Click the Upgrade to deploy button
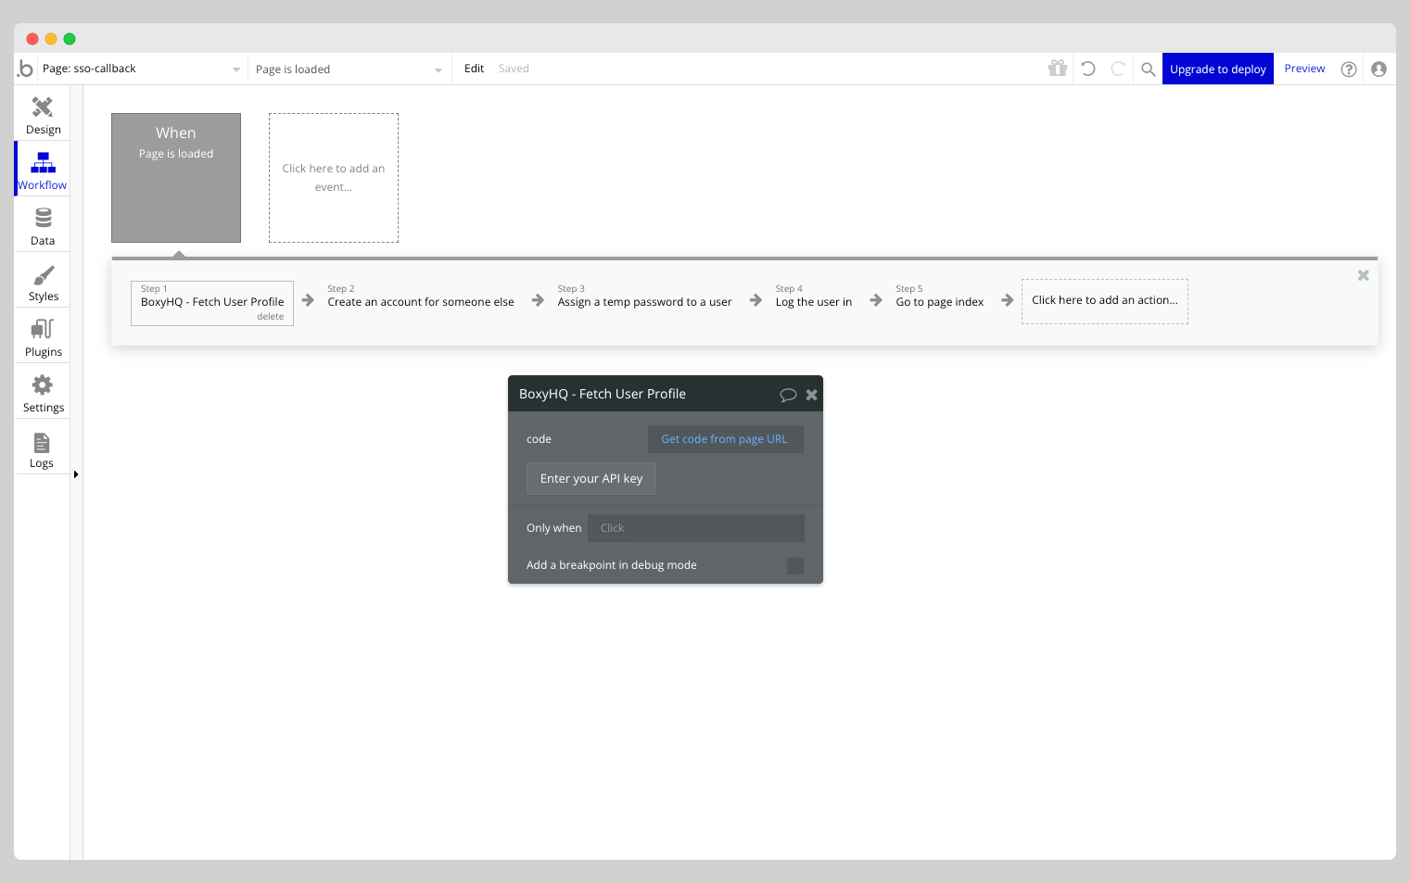 pyautogui.click(x=1217, y=68)
